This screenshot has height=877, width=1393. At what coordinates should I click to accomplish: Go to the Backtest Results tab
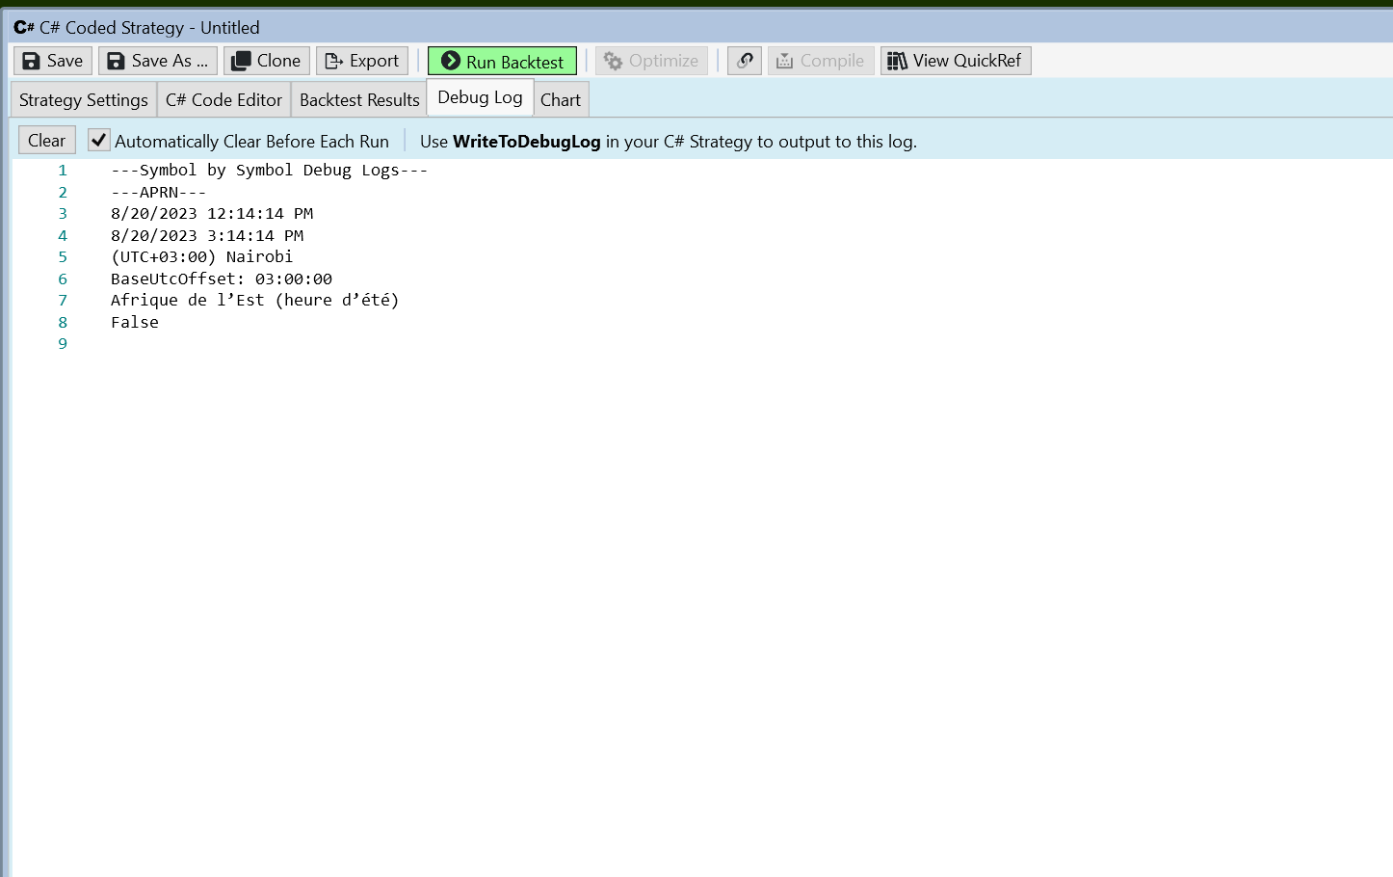[359, 100]
